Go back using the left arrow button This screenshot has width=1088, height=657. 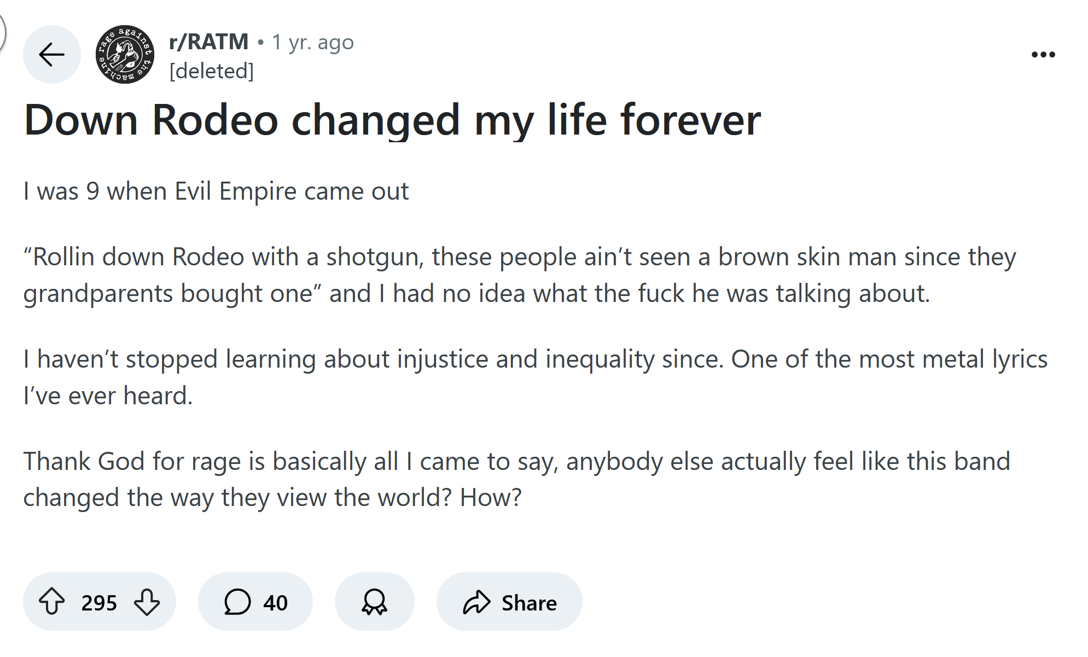tap(52, 54)
